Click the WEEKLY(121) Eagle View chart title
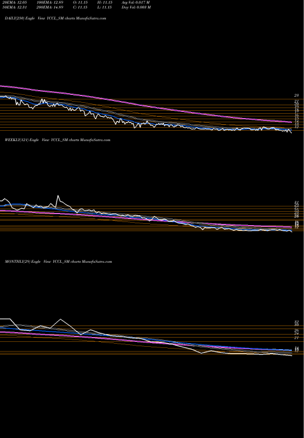The height and width of the screenshot is (438, 304). click(x=58, y=140)
